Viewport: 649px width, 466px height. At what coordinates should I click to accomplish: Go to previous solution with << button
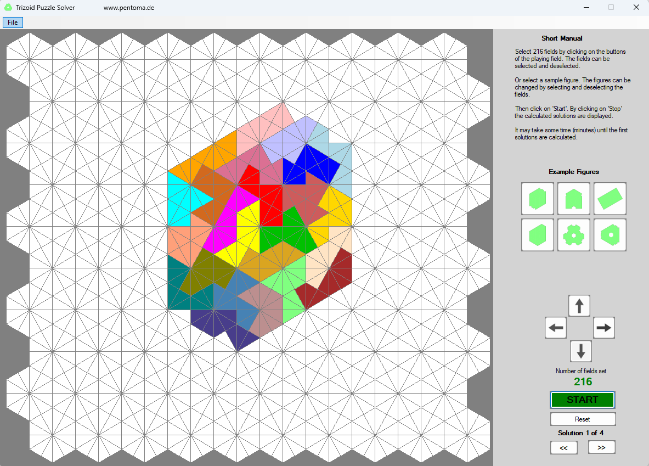563,447
